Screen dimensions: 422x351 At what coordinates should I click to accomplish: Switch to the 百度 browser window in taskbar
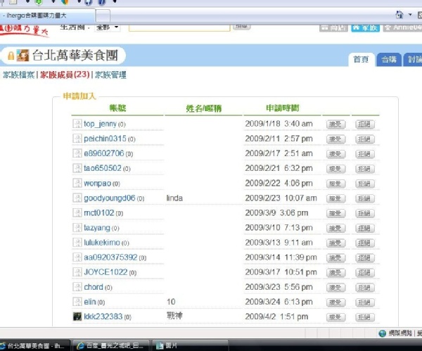[x=110, y=345]
